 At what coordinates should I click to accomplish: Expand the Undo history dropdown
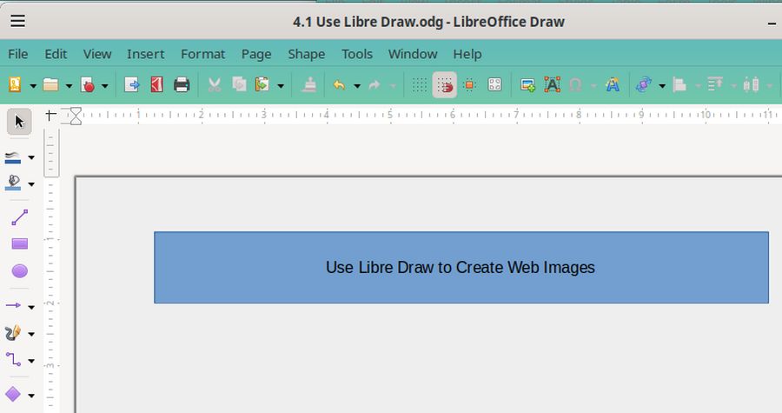click(357, 85)
